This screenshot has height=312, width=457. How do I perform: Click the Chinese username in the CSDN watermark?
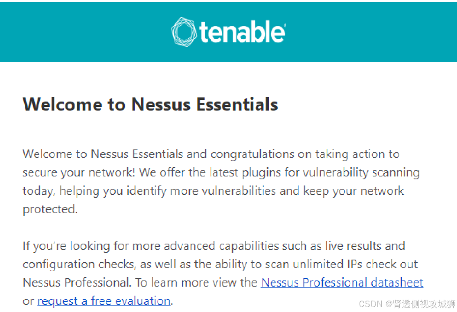click(424, 304)
